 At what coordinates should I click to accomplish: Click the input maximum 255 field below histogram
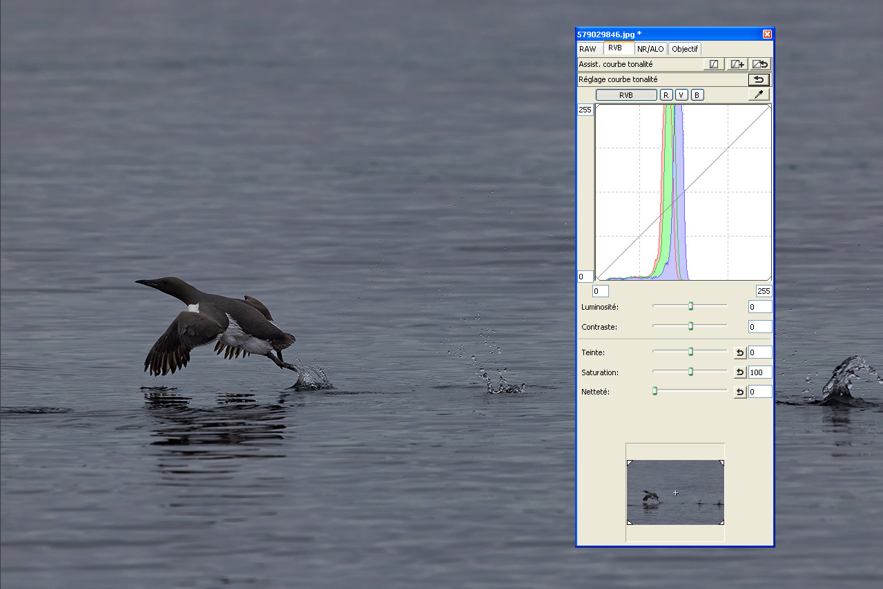point(764,291)
